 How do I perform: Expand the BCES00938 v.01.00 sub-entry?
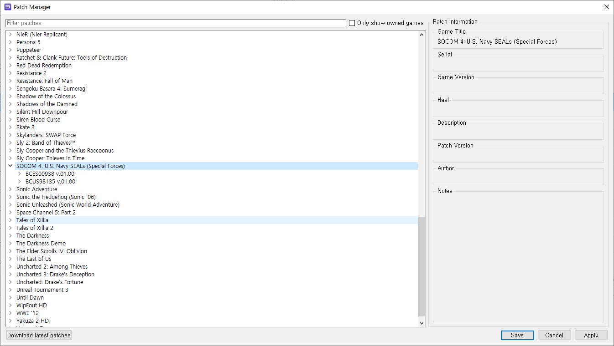tap(19, 174)
